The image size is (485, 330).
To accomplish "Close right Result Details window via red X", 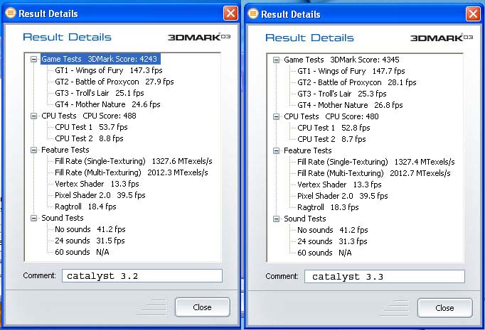I will 473,14.
